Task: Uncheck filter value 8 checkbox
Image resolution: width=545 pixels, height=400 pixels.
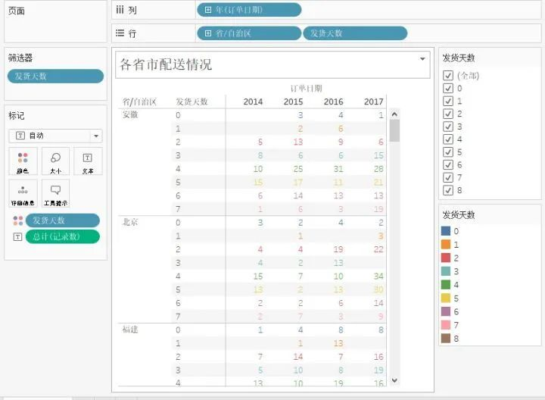Action: tap(448, 190)
